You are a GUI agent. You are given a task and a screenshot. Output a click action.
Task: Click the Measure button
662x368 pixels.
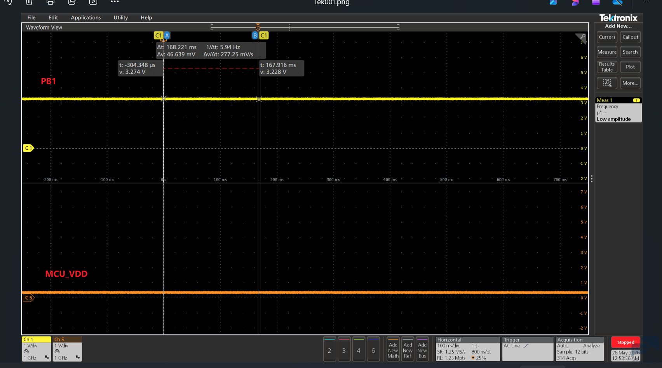pyautogui.click(x=607, y=52)
